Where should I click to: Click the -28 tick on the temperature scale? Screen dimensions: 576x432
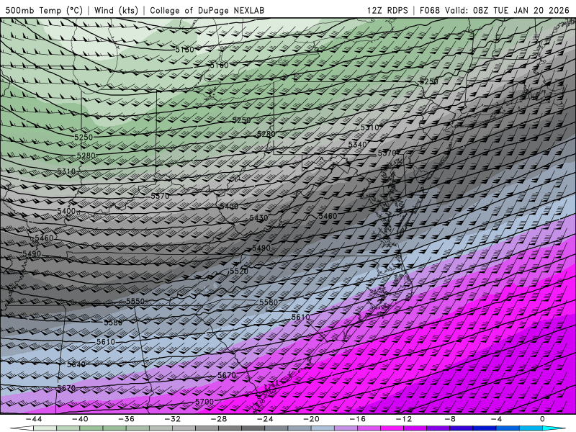tap(219, 419)
